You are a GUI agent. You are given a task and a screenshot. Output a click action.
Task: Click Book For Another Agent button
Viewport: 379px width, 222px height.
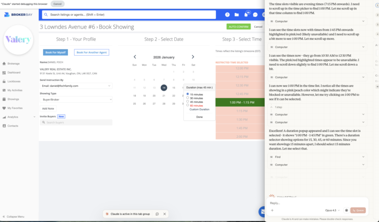(92, 53)
